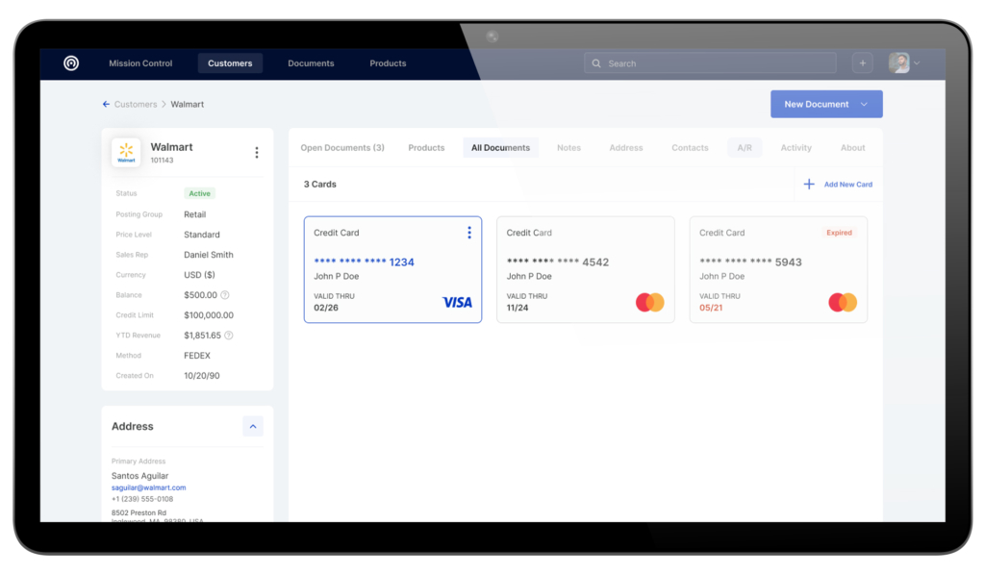Click the +1 (239) 555-0108 phone number
The height and width of the screenshot is (573, 985).
tap(142, 499)
